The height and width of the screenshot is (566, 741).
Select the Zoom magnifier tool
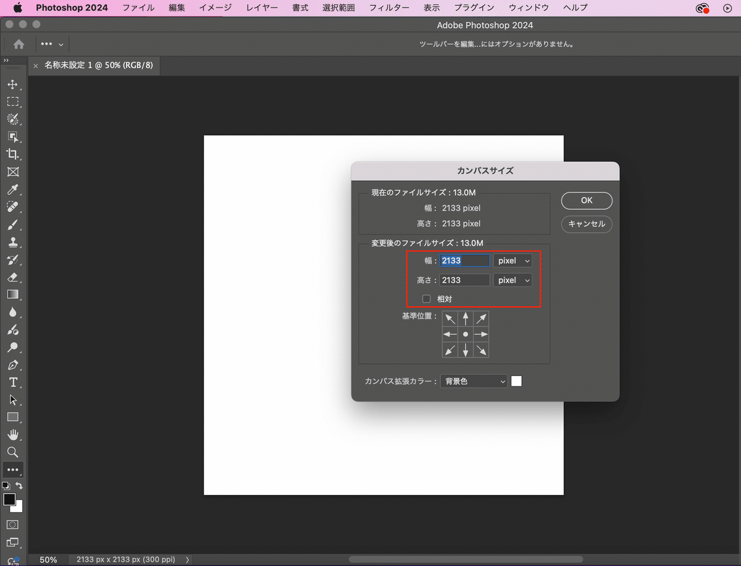(x=13, y=452)
